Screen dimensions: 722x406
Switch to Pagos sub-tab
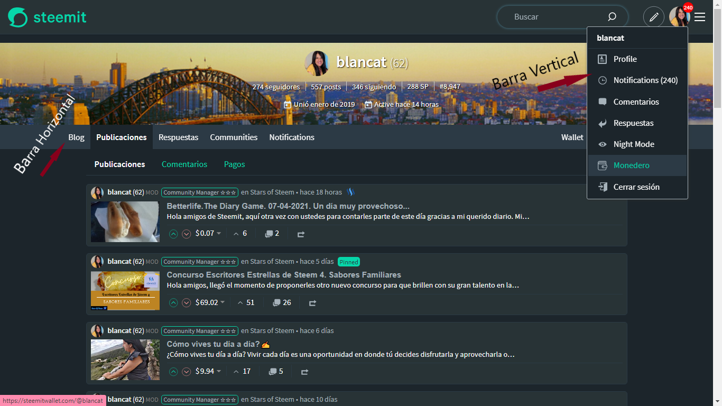tap(234, 164)
